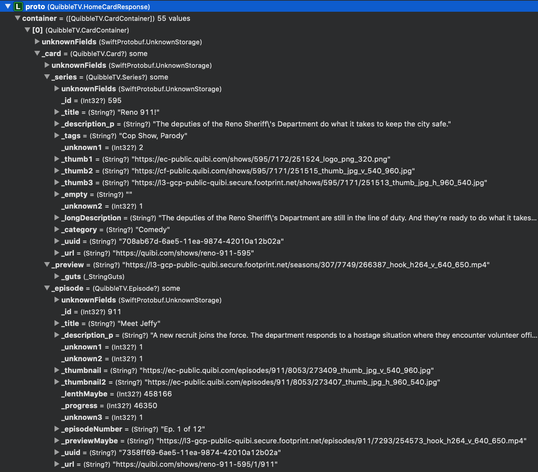Screen dimensions: 538x472
Task: Expand the _thumbnail string row
Action: click(x=57, y=370)
